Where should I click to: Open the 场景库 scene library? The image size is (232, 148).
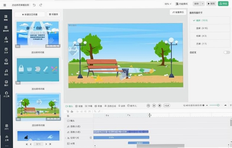coord(54,14)
